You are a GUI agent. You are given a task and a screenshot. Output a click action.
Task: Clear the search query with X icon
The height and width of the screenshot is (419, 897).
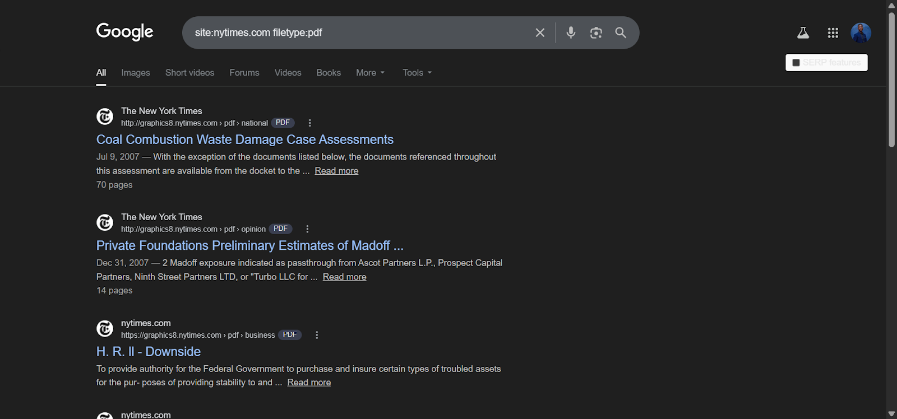point(540,32)
